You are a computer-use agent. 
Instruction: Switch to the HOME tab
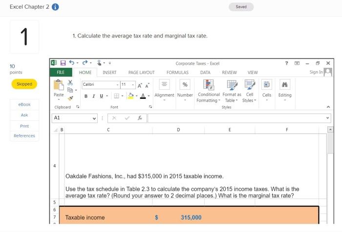[85, 73]
